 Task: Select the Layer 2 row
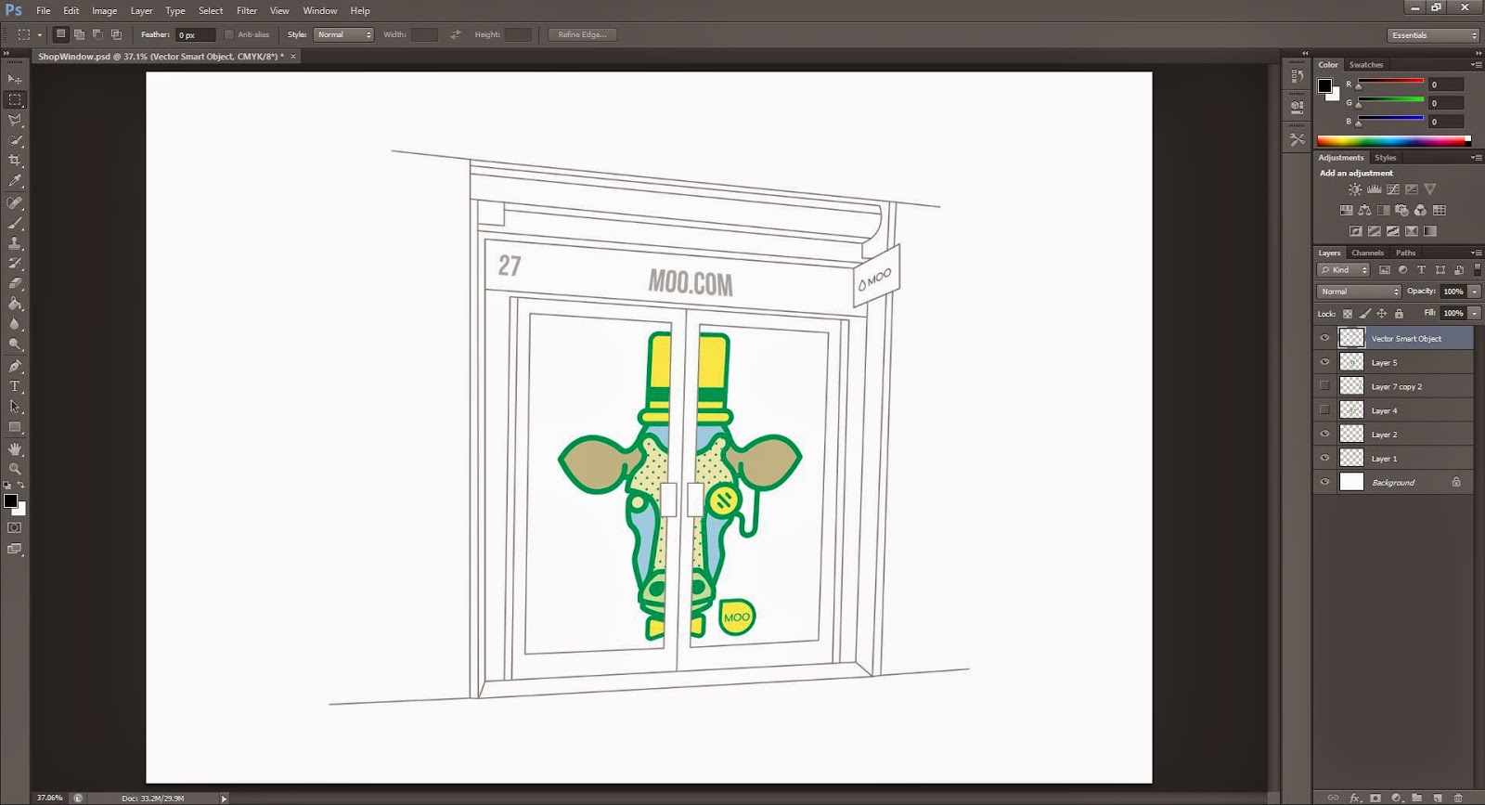[1393, 435]
